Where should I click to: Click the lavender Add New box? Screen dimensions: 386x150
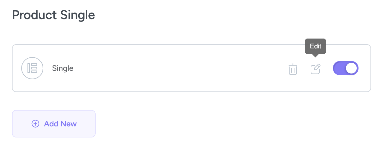click(x=54, y=124)
